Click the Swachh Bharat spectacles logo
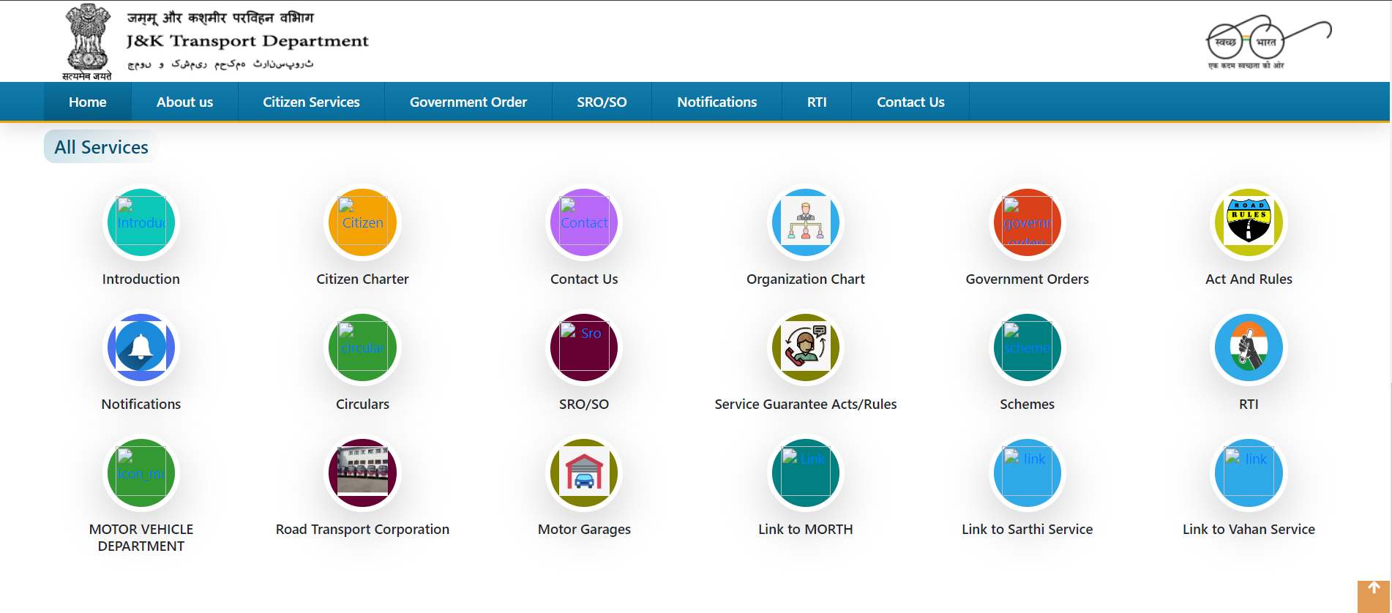 1268,44
